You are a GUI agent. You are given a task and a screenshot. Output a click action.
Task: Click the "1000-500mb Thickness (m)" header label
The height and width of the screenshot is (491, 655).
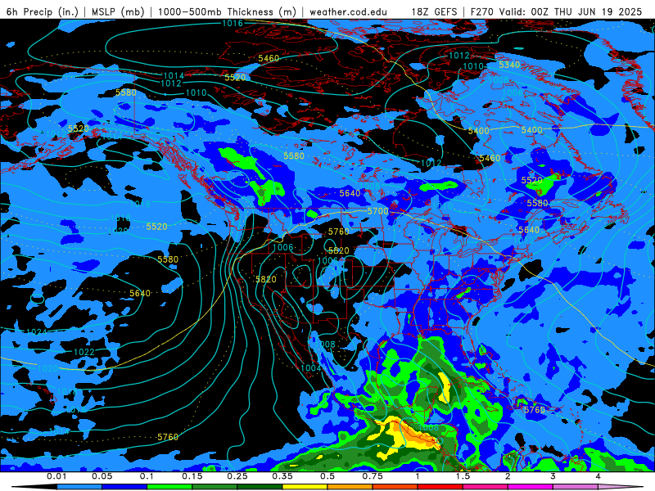pos(227,11)
